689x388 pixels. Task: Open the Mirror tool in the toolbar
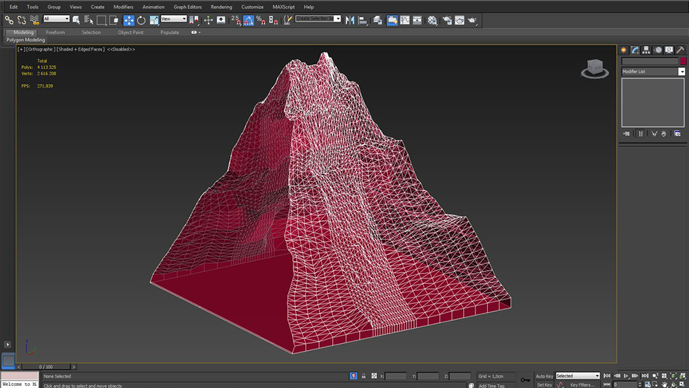(x=349, y=20)
